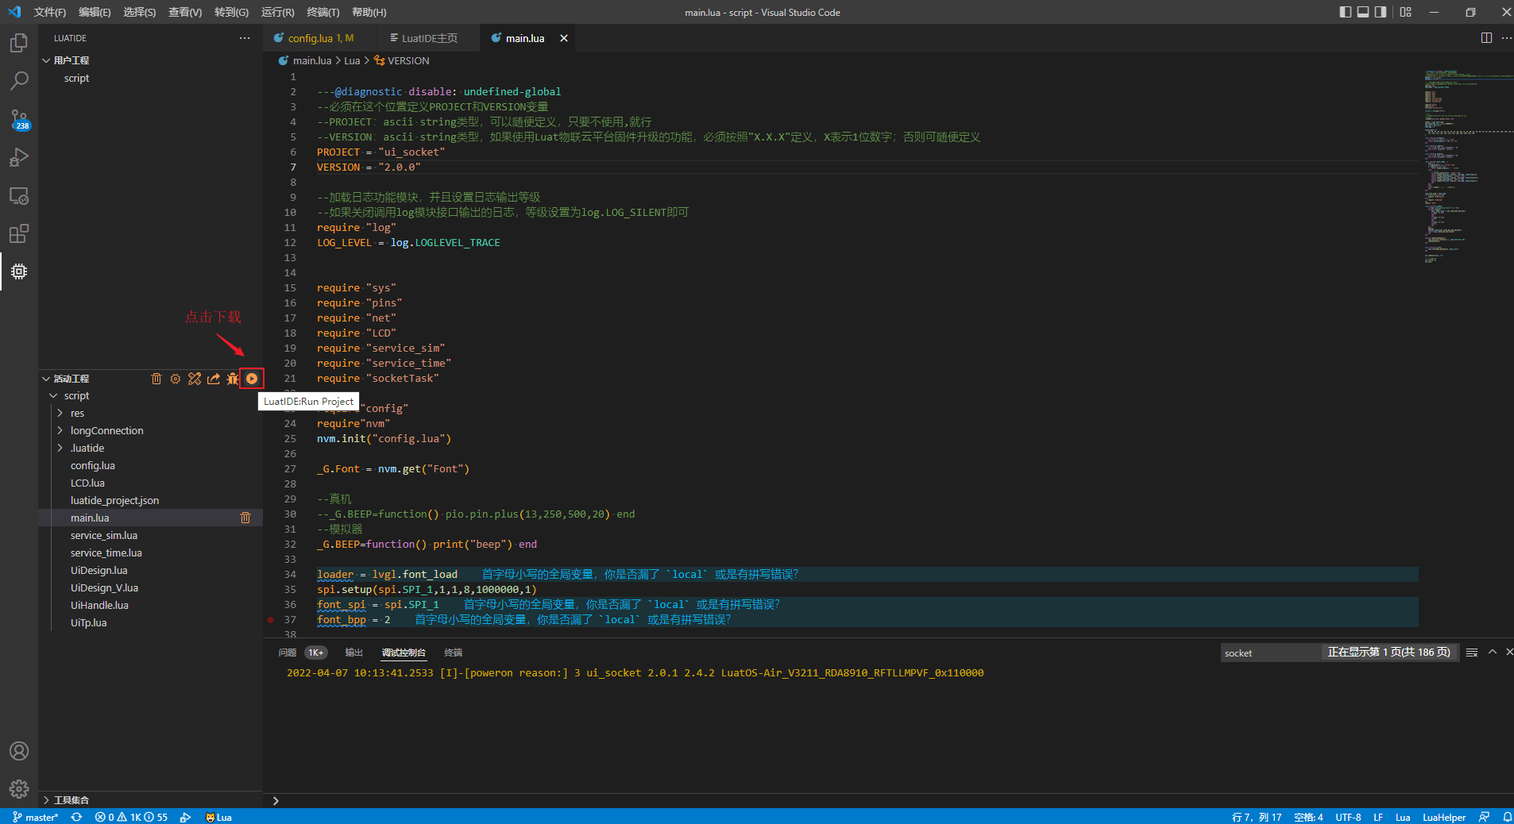Screen dimensions: 1514x824
Task: Collapse the 活动工程 section
Action: pos(46,379)
